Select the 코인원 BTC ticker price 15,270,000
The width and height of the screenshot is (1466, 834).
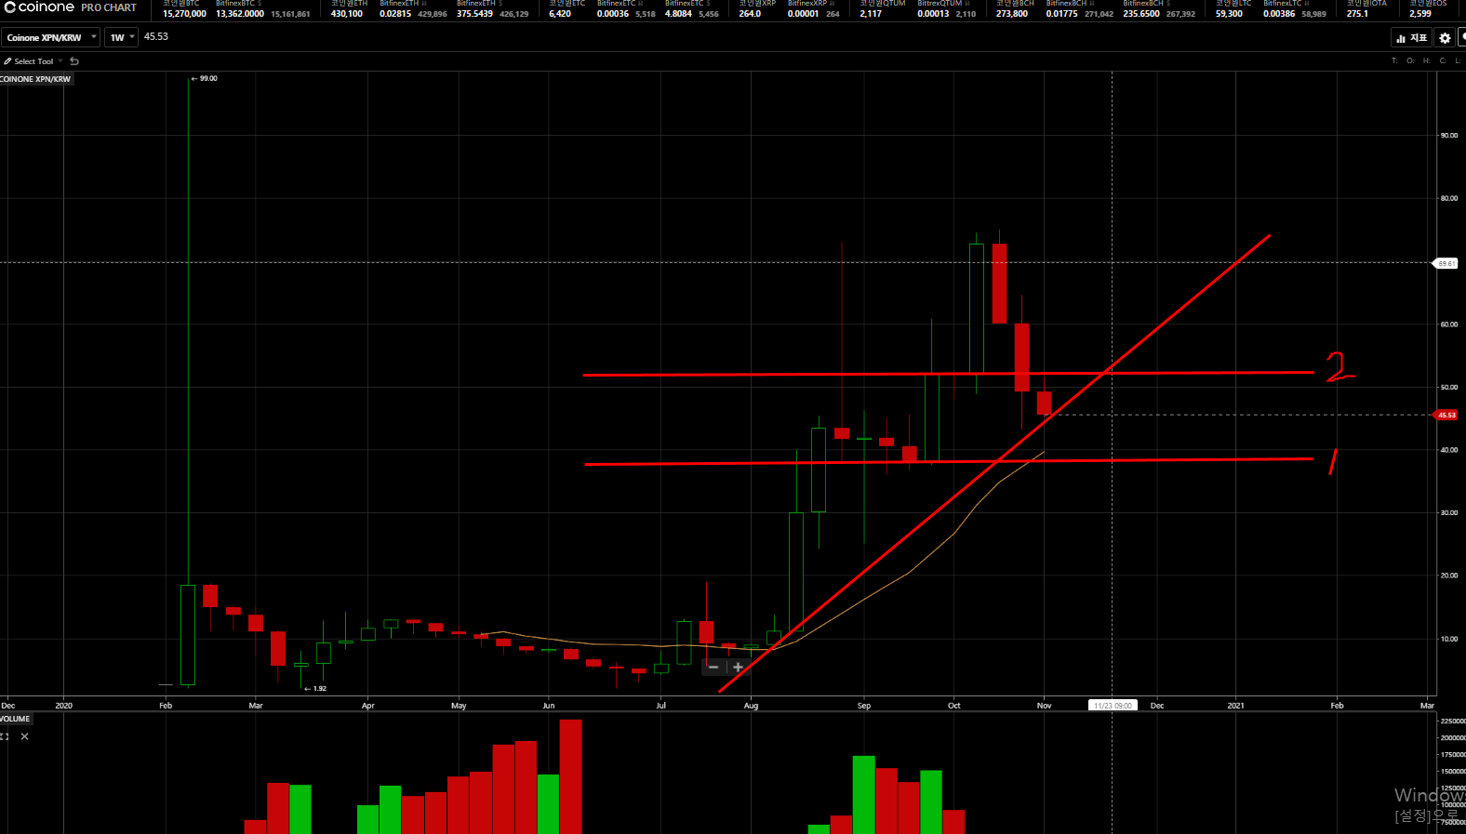click(x=184, y=14)
